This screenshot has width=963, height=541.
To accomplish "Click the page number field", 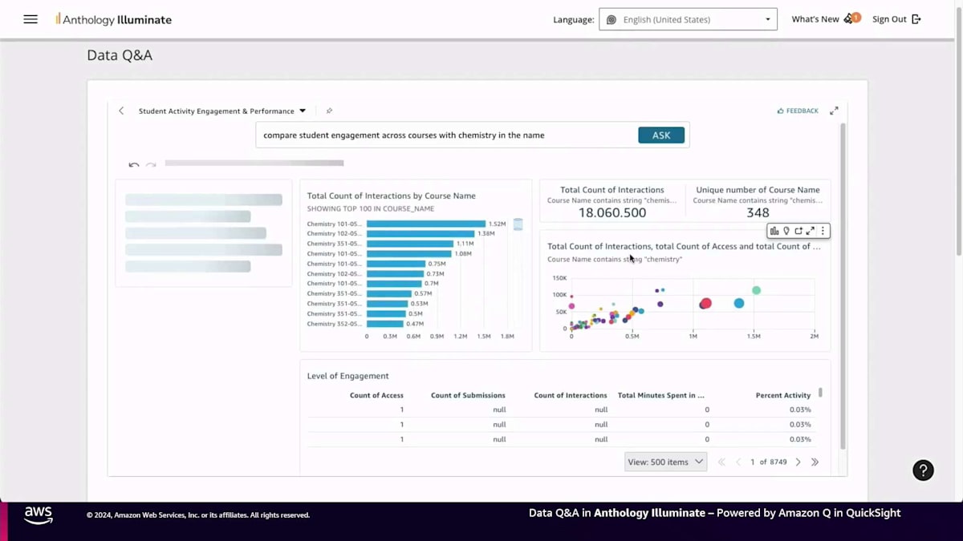I will 753,462.
